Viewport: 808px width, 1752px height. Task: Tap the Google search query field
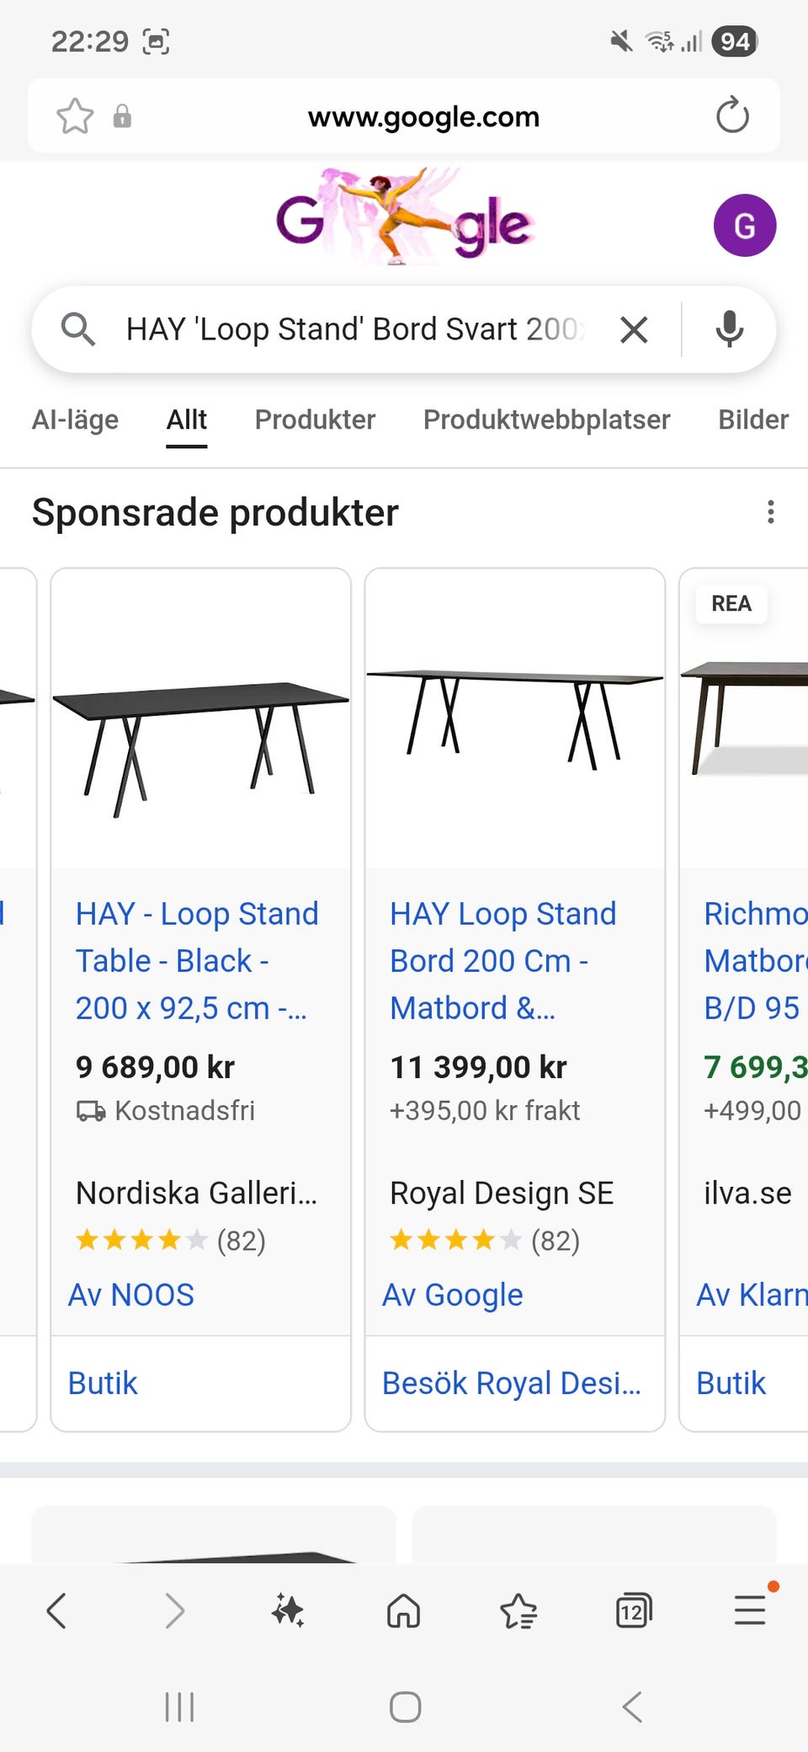(353, 329)
